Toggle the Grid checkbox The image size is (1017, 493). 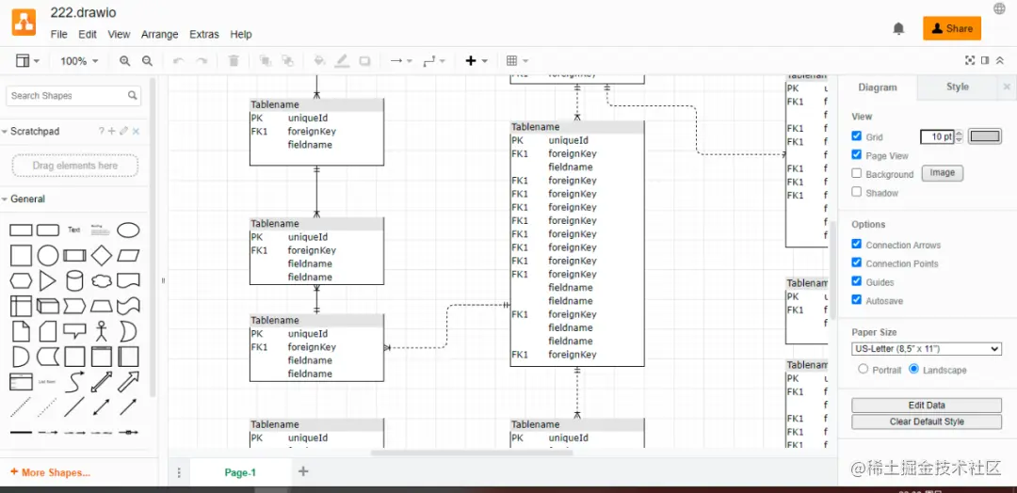tap(857, 136)
